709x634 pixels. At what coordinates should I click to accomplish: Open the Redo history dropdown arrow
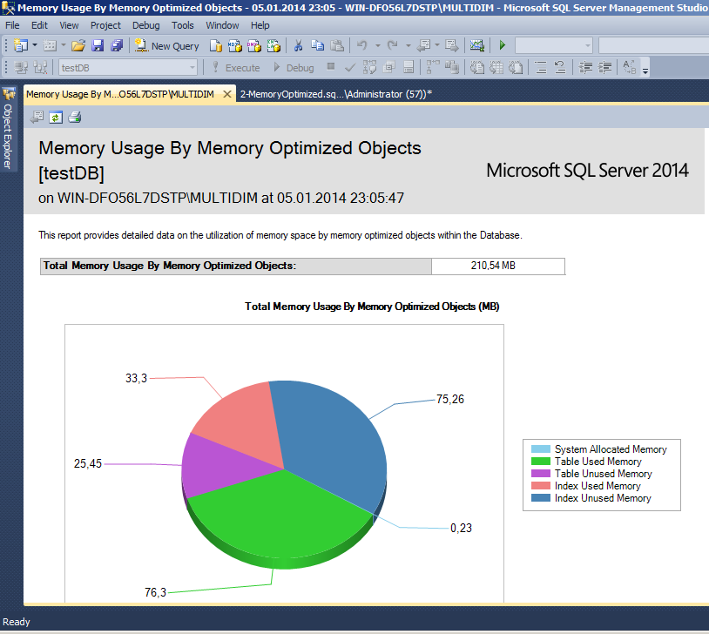(x=408, y=45)
